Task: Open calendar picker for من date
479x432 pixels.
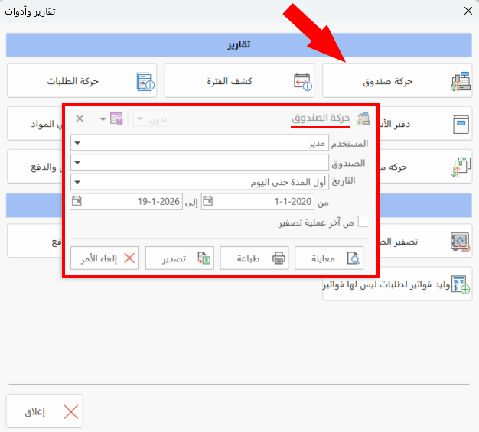Action: pyautogui.click(x=207, y=201)
